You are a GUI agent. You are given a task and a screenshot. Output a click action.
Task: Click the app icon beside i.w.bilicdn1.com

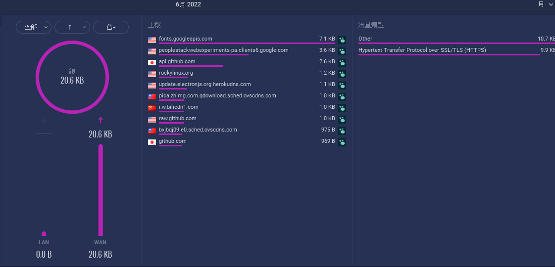(342, 108)
